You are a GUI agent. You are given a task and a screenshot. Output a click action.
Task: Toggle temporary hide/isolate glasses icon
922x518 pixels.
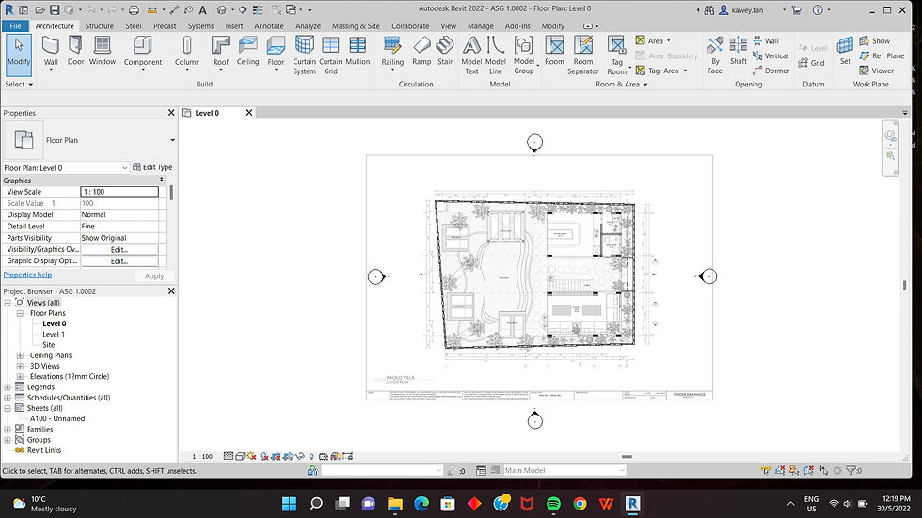(300, 456)
